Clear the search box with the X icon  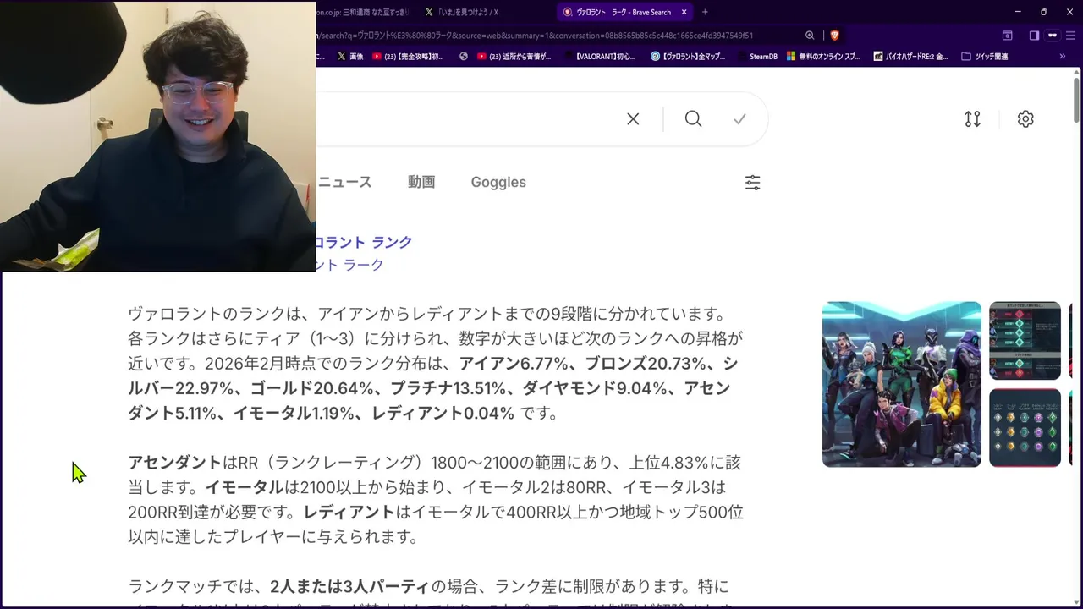pyautogui.click(x=633, y=119)
